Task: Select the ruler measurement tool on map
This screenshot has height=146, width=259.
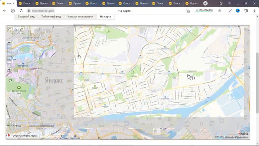Action: pos(21,30)
